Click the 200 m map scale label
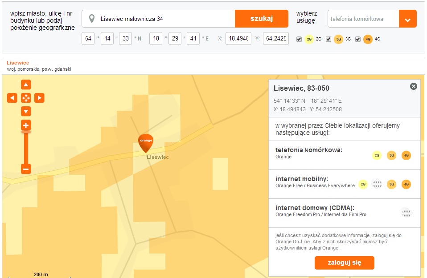427x278 pixels. pos(41,274)
